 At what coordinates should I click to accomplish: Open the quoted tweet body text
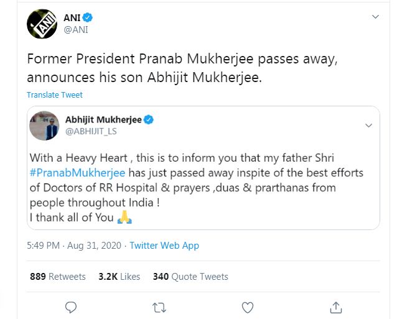click(x=205, y=187)
